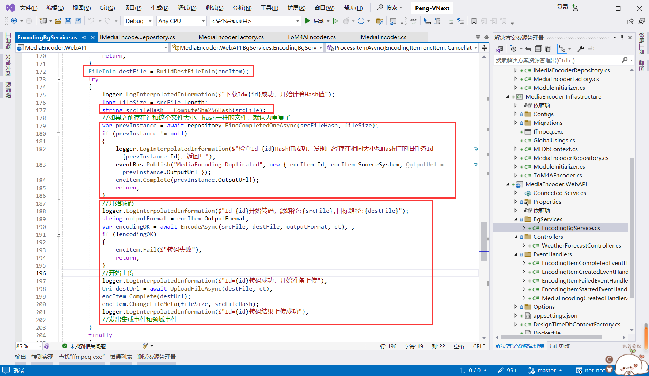Open the 调试(D) menu
The image size is (649, 376).
pos(187,8)
